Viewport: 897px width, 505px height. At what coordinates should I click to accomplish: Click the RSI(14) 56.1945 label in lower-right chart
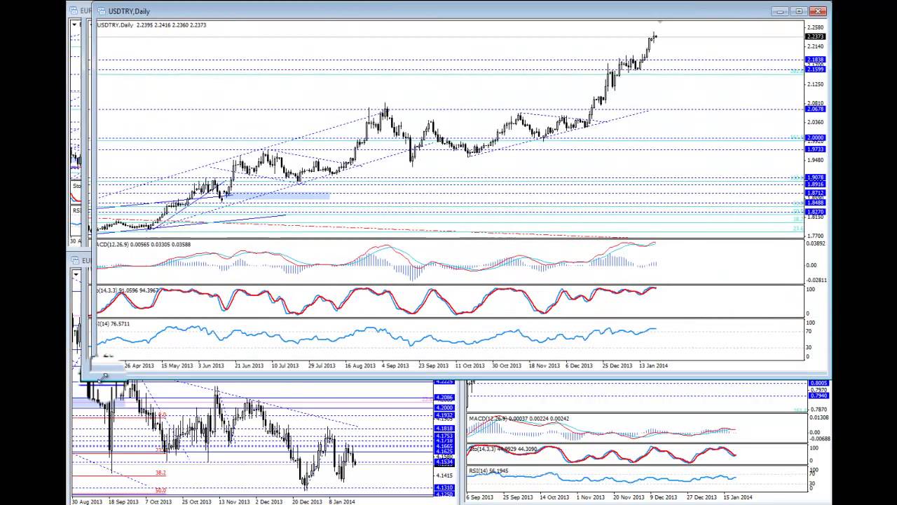pyautogui.click(x=488, y=471)
